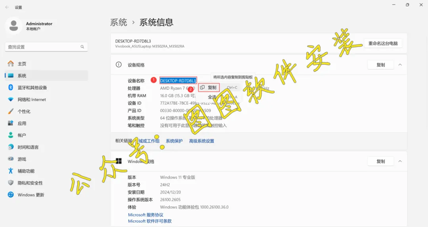Open 隐私和安全性 settings

(x=46, y=183)
